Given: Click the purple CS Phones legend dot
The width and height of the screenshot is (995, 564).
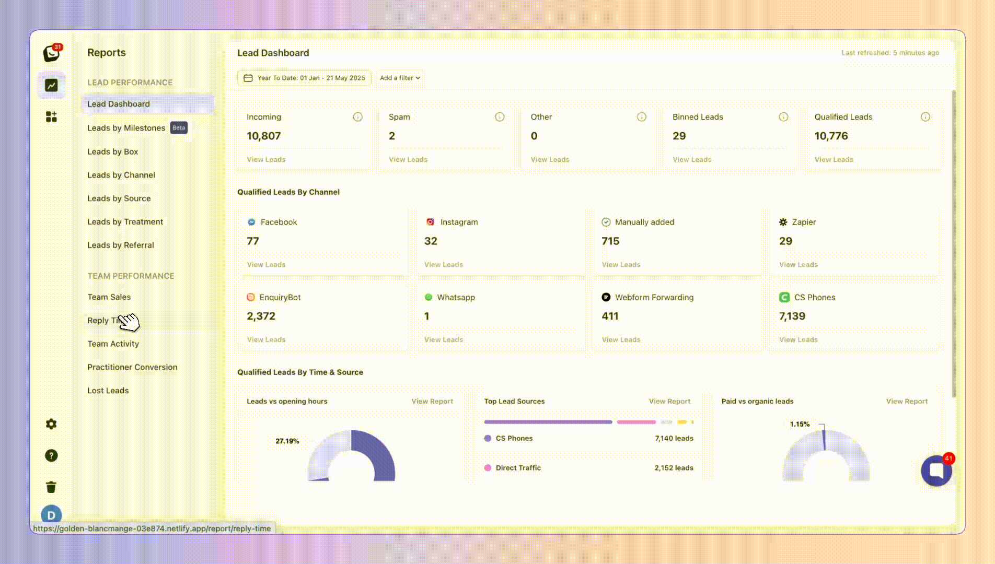Looking at the screenshot, I should click(x=488, y=439).
